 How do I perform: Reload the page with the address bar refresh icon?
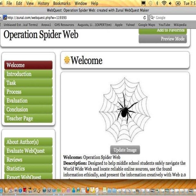tap(145, 18)
